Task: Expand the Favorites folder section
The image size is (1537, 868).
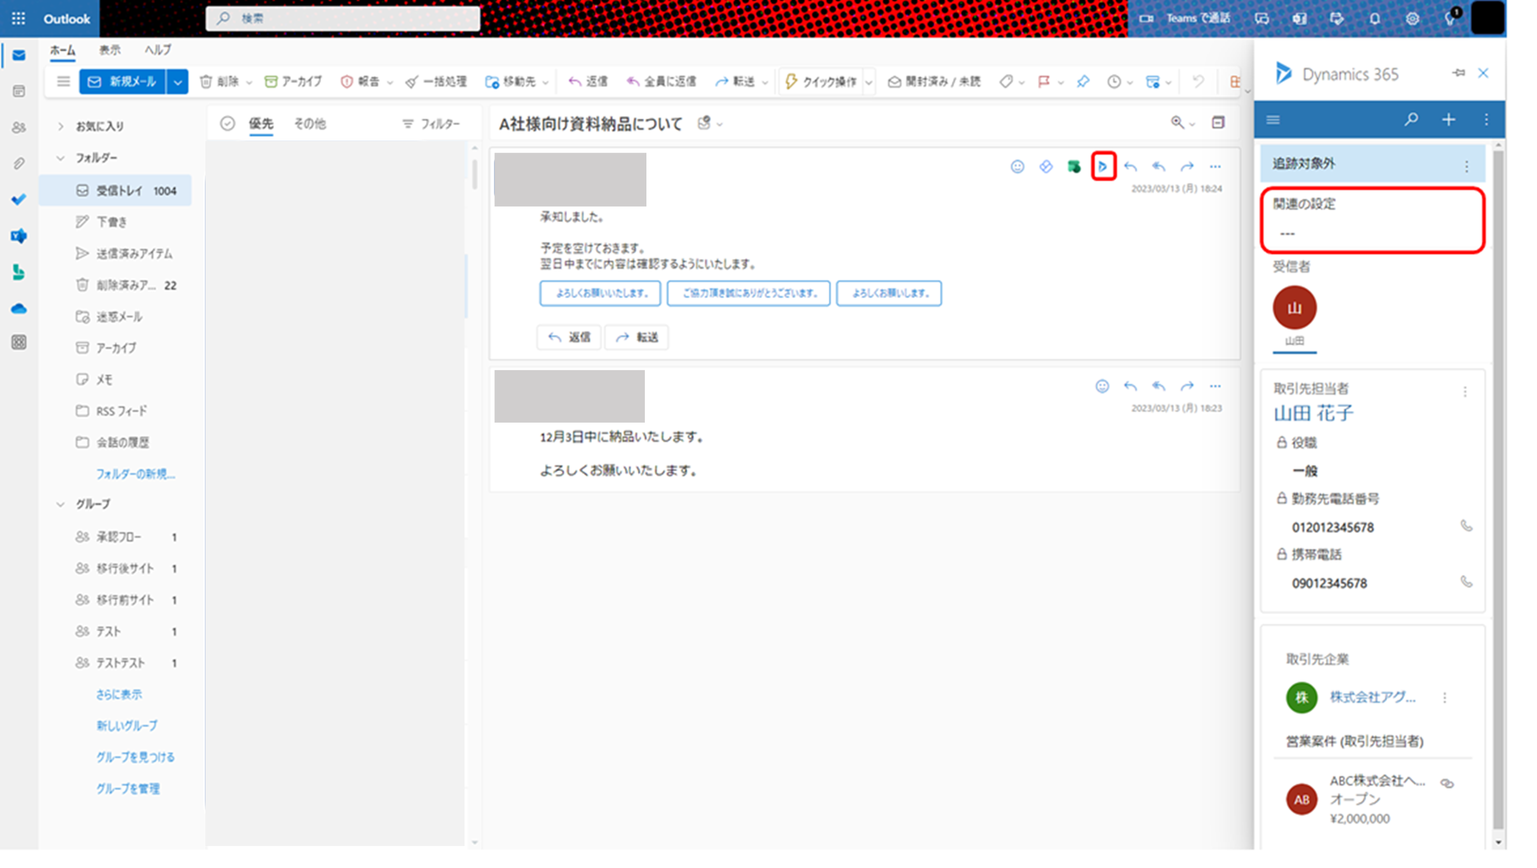Action: [x=60, y=126]
